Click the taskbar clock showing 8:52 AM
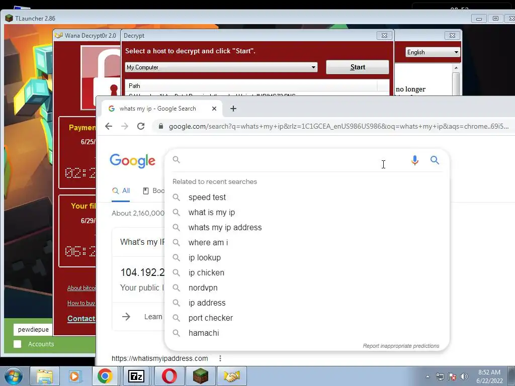This screenshot has width=515, height=386. click(x=489, y=376)
